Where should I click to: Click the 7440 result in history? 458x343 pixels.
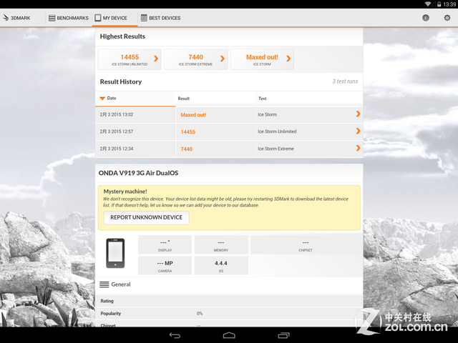coord(186,149)
